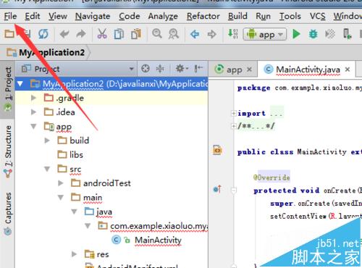Click the Cut scissors icon
The height and width of the screenshot is (268, 362).
click(x=102, y=34)
